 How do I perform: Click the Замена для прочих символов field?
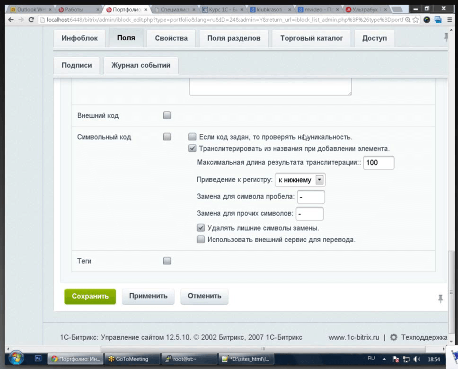click(x=309, y=214)
